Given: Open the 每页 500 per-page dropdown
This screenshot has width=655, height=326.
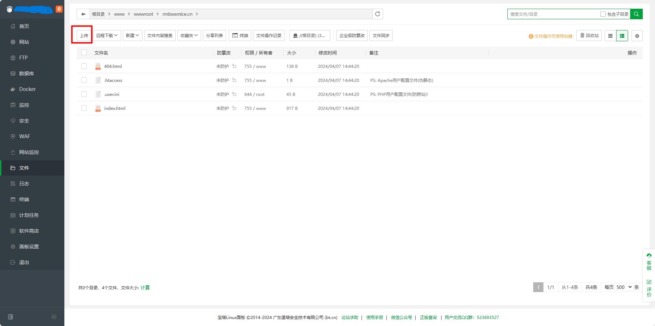Looking at the screenshot, I should click(x=624, y=287).
